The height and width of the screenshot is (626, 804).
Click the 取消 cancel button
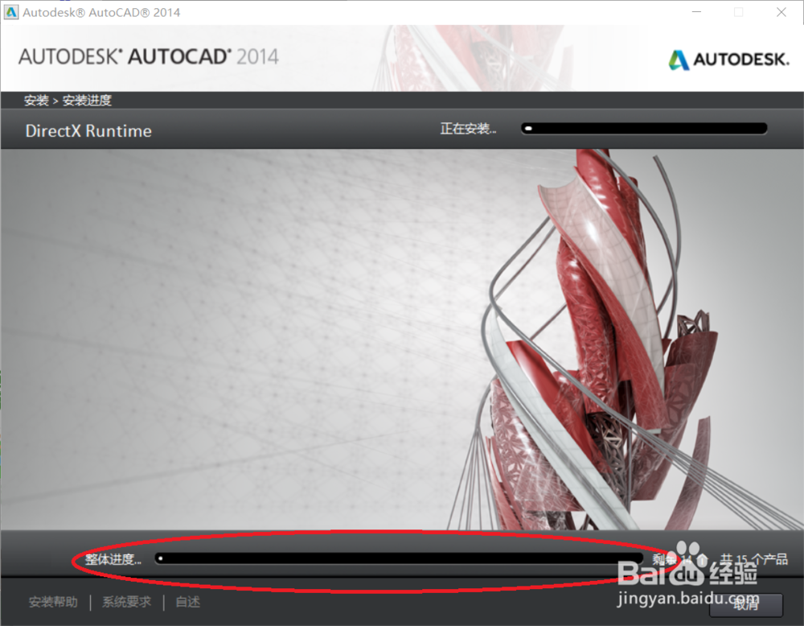click(746, 605)
